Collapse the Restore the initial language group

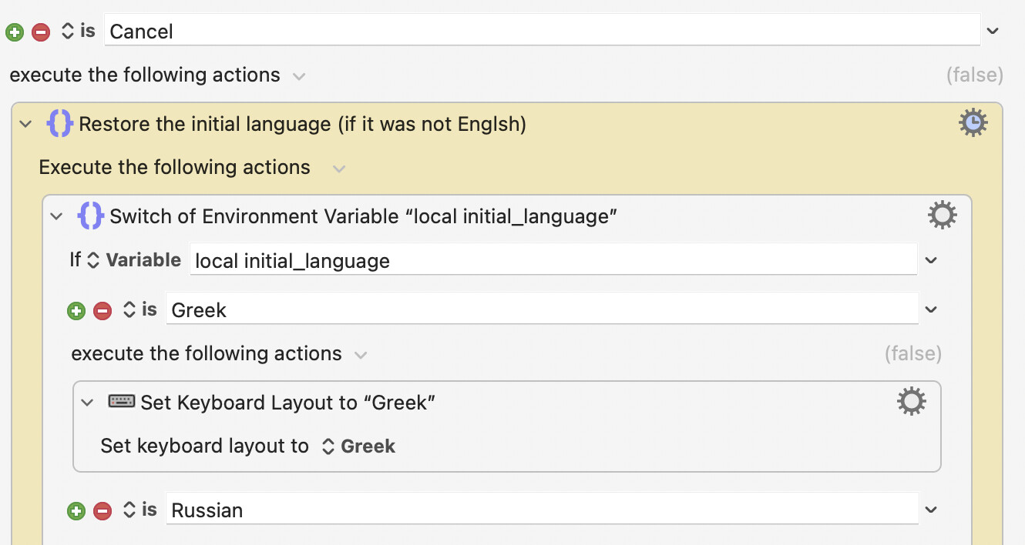coord(25,124)
